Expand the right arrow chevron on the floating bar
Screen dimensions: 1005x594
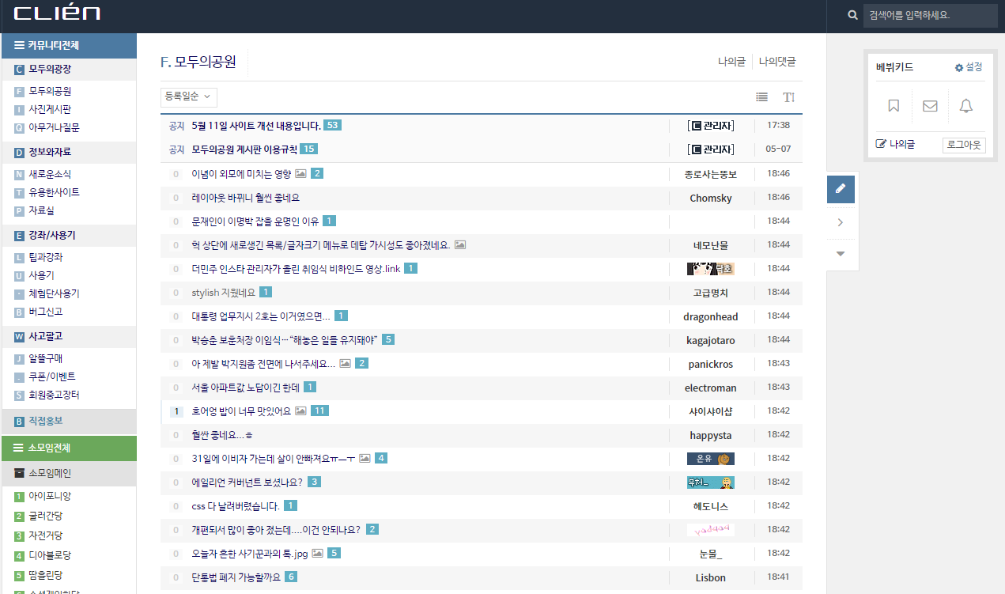click(x=841, y=222)
